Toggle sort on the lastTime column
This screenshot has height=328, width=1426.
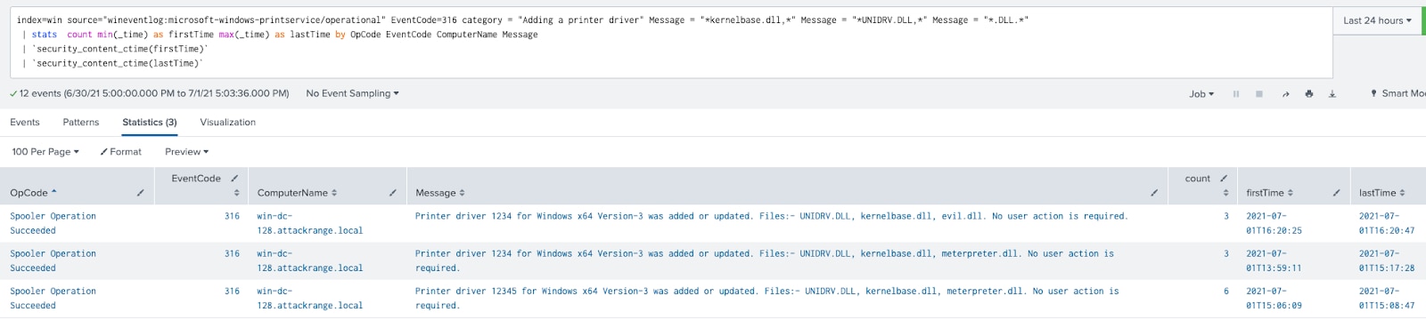point(1381,193)
